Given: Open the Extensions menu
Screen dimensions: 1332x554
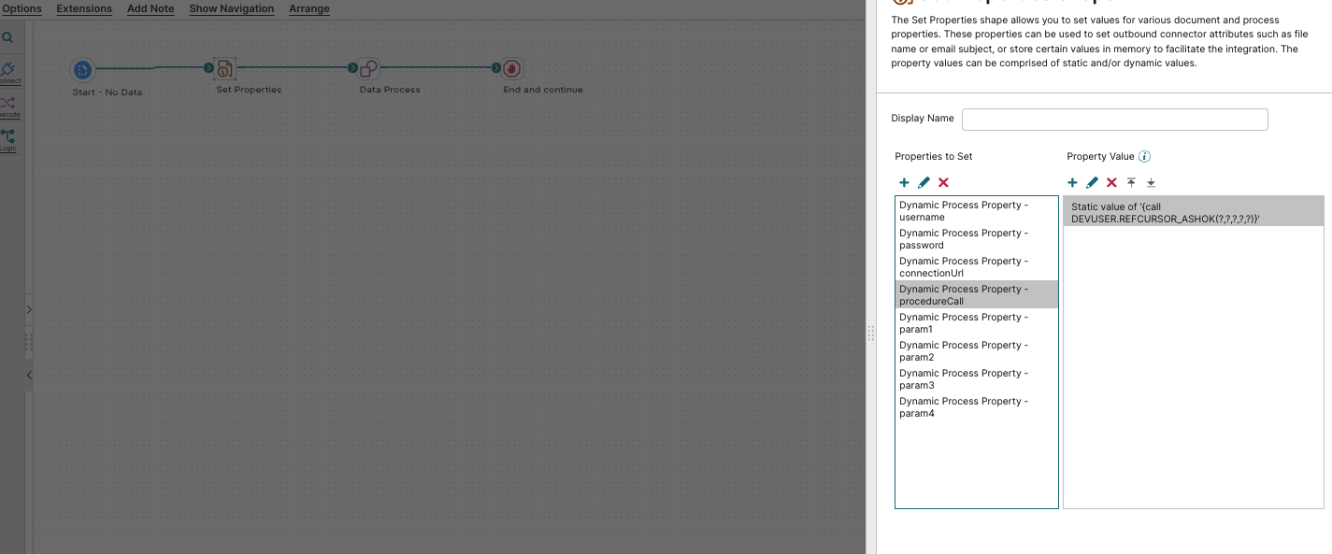Looking at the screenshot, I should point(83,8).
